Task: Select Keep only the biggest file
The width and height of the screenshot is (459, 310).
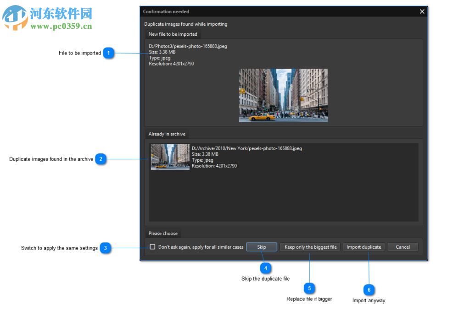Action: tap(310, 247)
